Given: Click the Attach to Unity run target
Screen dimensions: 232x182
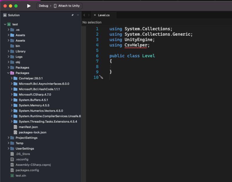Looking at the screenshot, I should 69,6.
